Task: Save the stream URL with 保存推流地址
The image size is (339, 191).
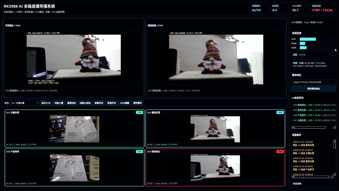Action: (x=314, y=89)
